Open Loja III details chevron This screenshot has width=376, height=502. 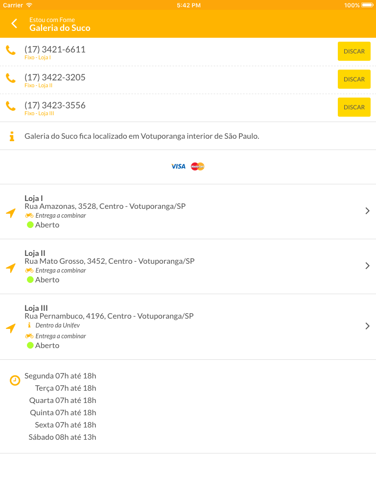pyautogui.click(x=367, y=326)
